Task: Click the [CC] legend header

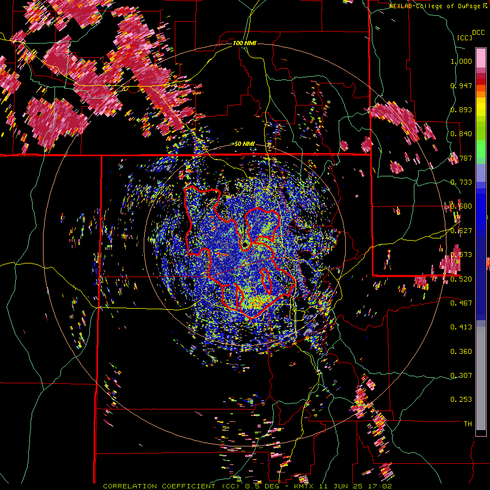Action: 464,38
